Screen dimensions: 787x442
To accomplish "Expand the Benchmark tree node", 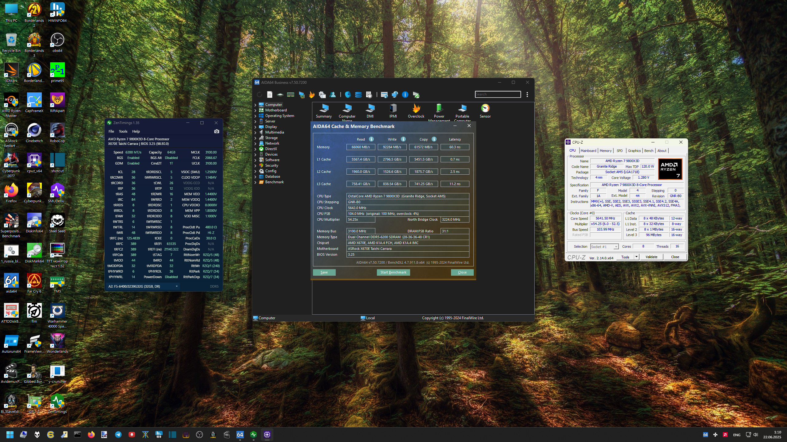I will (255, 182).
